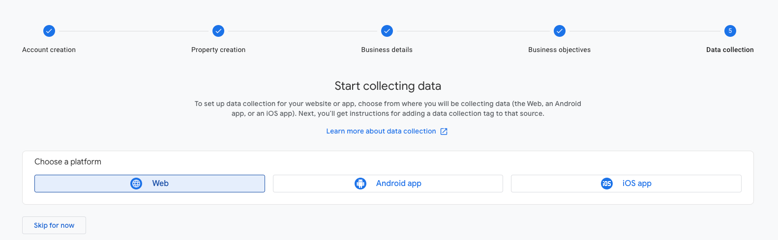The image size is (778, 240).
Task: Select the Data collection step label
Action: 730,50
